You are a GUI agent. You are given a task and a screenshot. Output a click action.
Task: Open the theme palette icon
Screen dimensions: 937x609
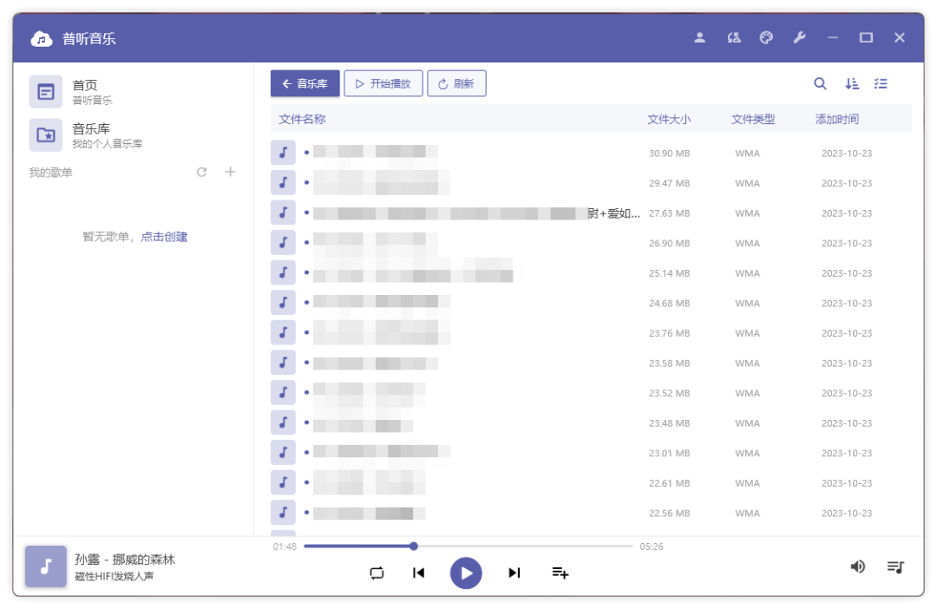click(x=766, y=38)
